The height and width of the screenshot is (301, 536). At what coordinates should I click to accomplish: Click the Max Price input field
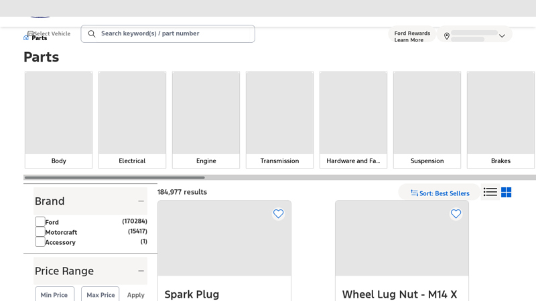click(100, 294)
